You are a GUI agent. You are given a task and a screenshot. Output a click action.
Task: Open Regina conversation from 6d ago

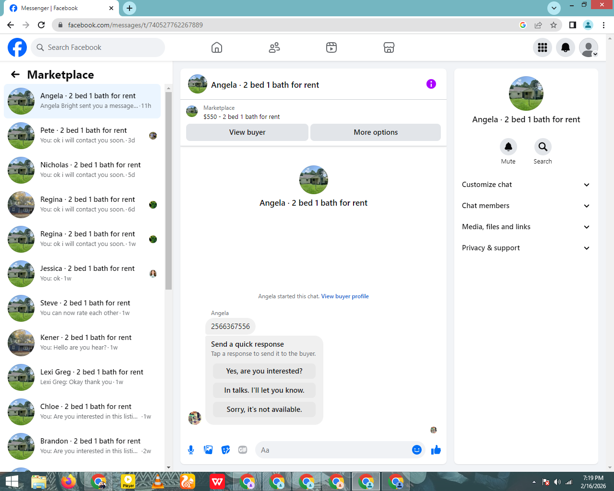tap(82, 204)
